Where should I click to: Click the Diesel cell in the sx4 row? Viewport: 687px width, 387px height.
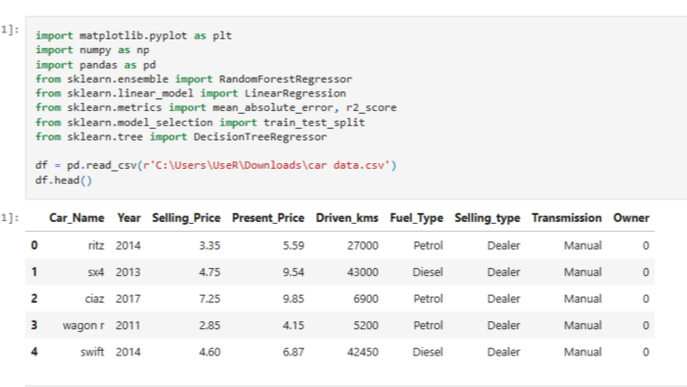coord(427,272)
